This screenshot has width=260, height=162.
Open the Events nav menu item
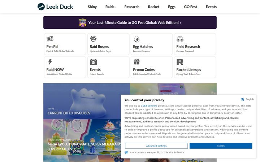pyautogui.click(x=211, y=7)
